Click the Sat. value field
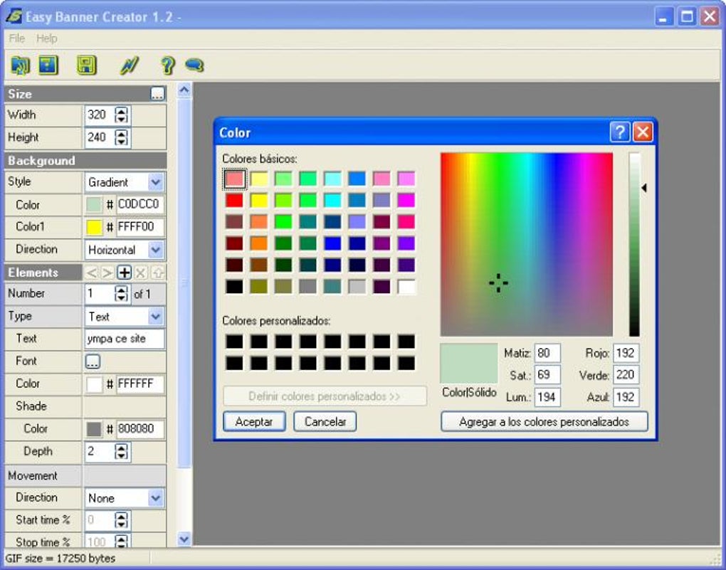726x570 pixels. pyautogui.click(x=547, y=374)
